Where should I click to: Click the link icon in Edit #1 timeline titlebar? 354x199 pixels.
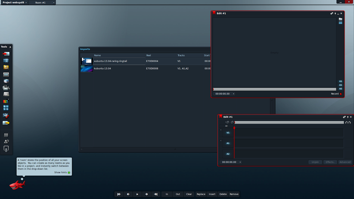tap(344, 117)
